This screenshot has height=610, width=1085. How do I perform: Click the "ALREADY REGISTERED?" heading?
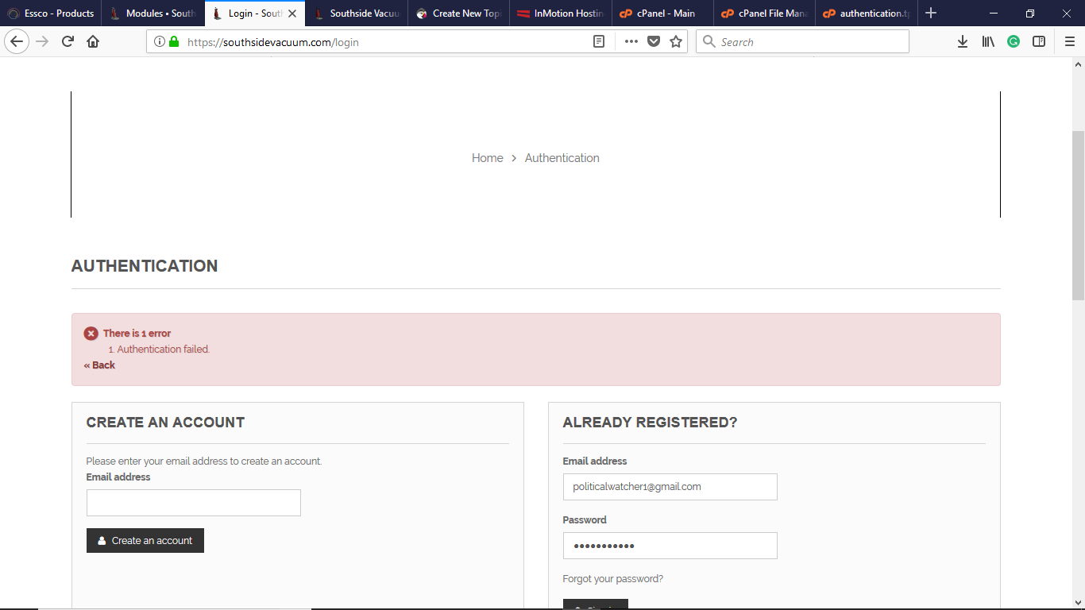(x=651, y=423)
